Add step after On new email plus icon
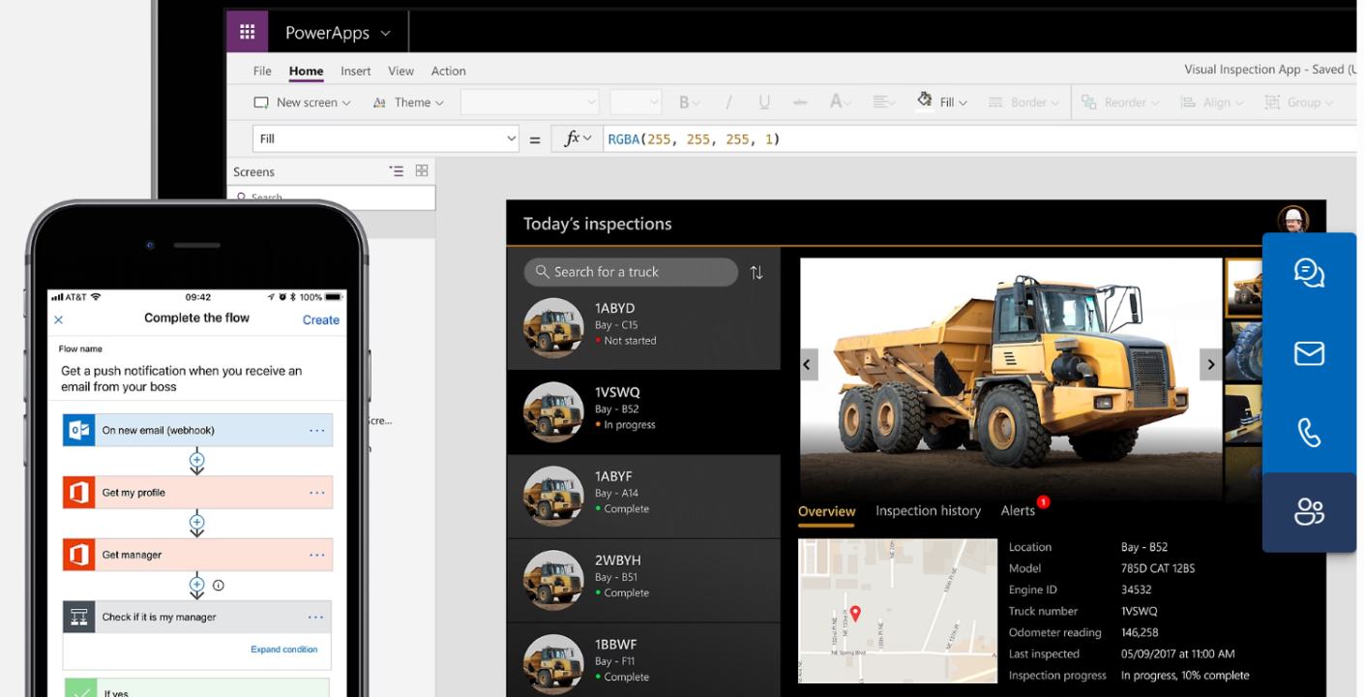This screenshot has height=697, width=1364. [x=196, y=460]
